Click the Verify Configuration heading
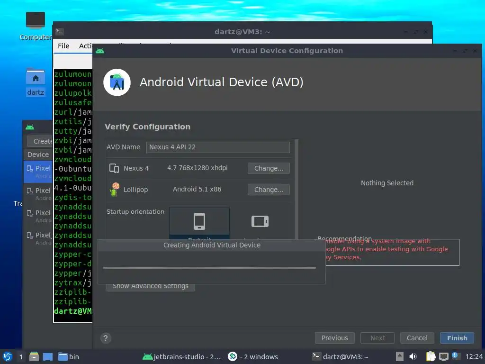 [x=148, y=127]
